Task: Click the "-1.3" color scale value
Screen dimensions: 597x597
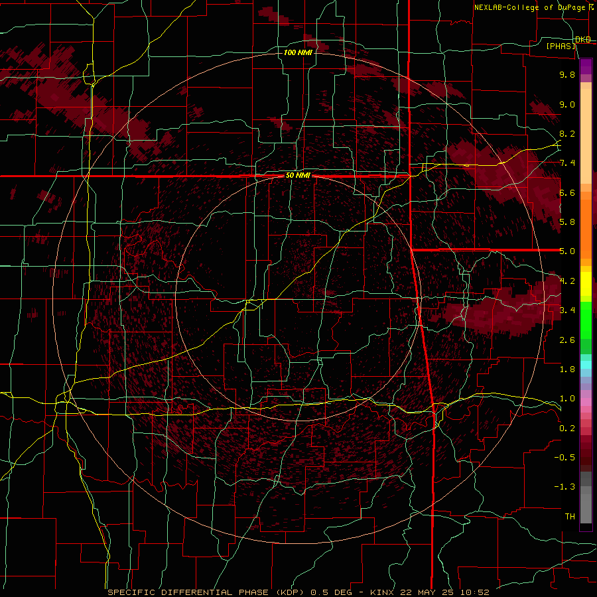Action: point(564,487)
